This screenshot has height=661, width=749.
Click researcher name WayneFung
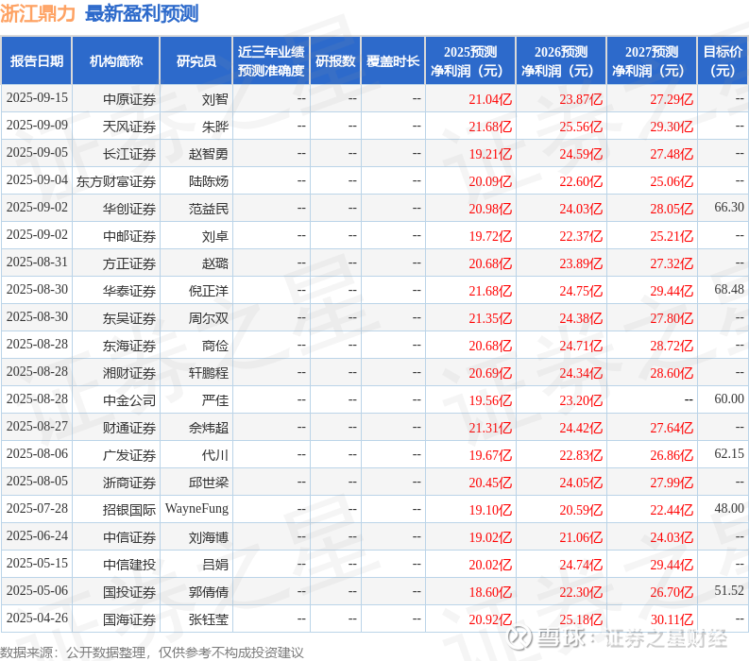coord(196,509)
